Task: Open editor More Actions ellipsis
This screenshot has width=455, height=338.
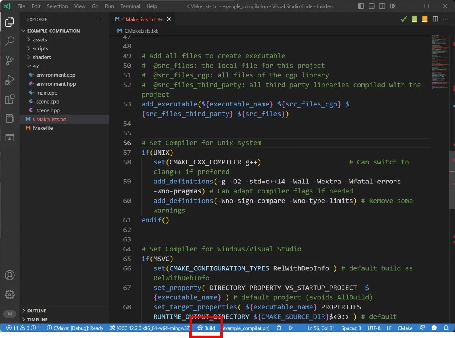Action: (446, 19)
